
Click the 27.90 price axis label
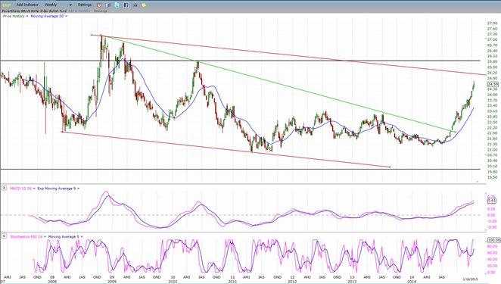click(x=492, y=23)
